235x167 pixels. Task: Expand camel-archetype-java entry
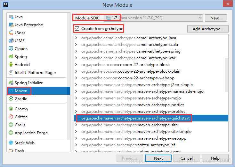[76, 38]
